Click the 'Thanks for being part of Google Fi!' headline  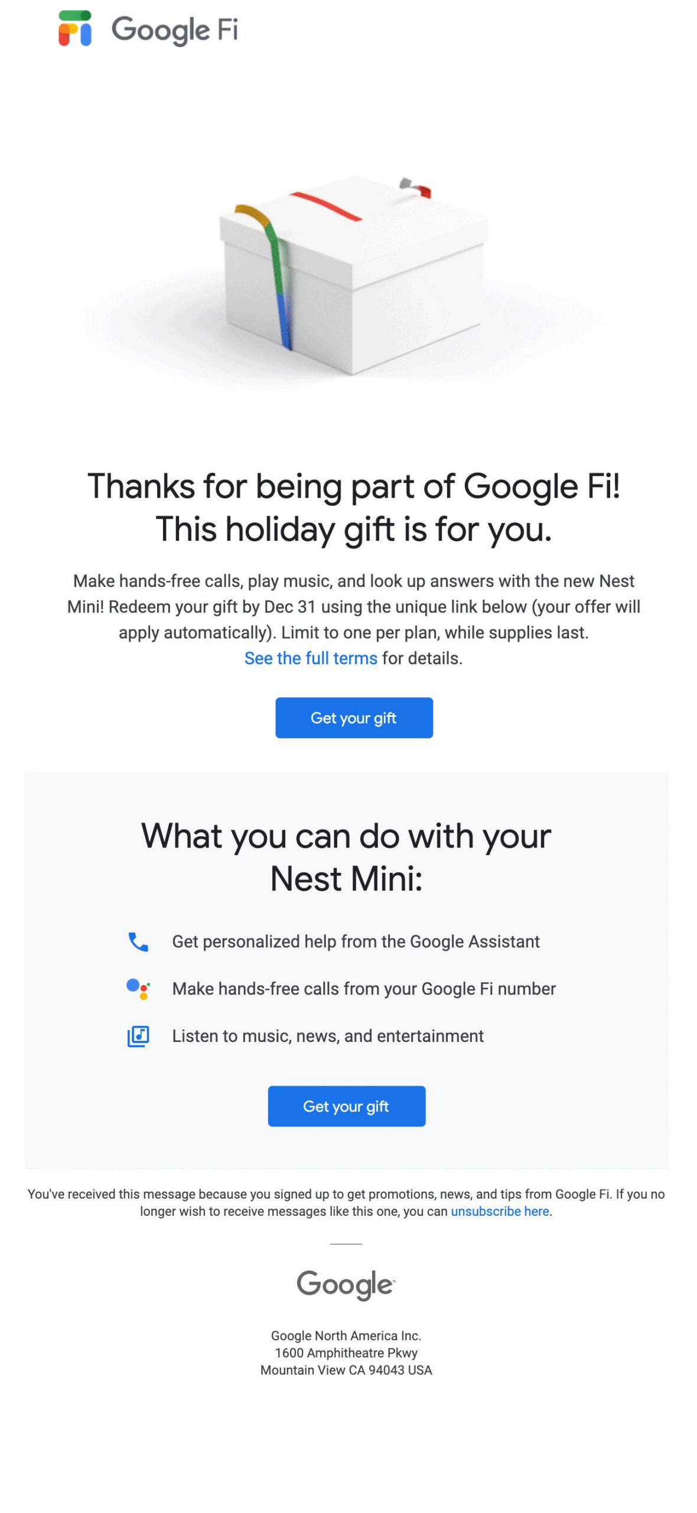pos(354,486)
